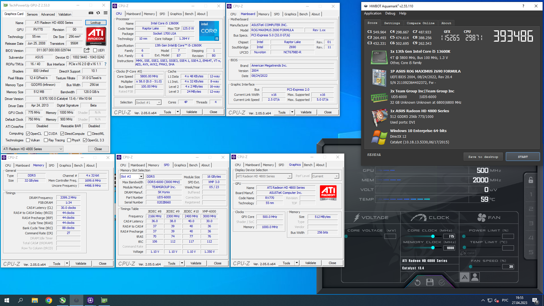The width and height of the screenshot is (544, 306).
Task: Click the fan Auto 'A' button
Action: (x=465, y=277)
